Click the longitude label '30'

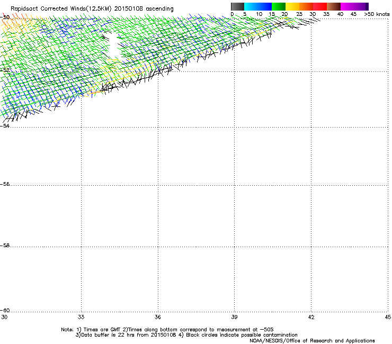coord(4,317)
